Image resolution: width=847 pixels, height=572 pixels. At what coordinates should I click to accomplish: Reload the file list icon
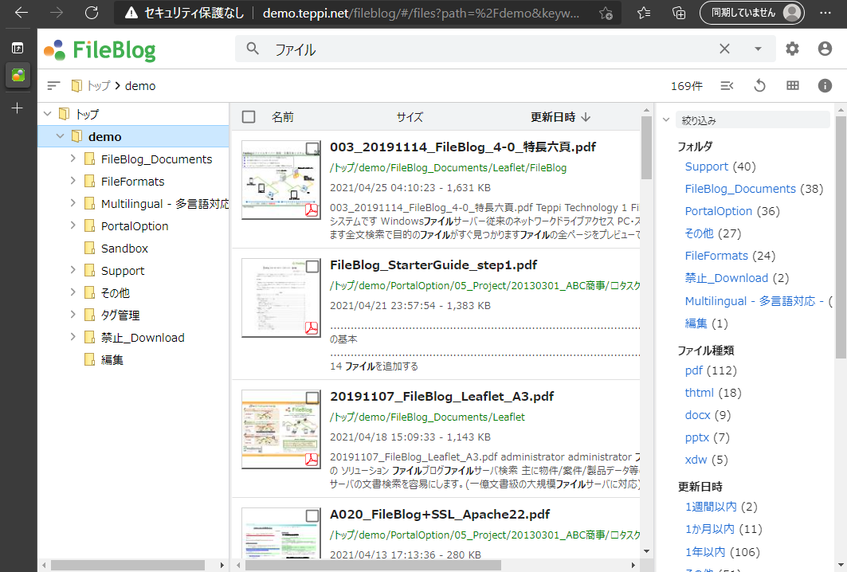(x=759, y=85)
